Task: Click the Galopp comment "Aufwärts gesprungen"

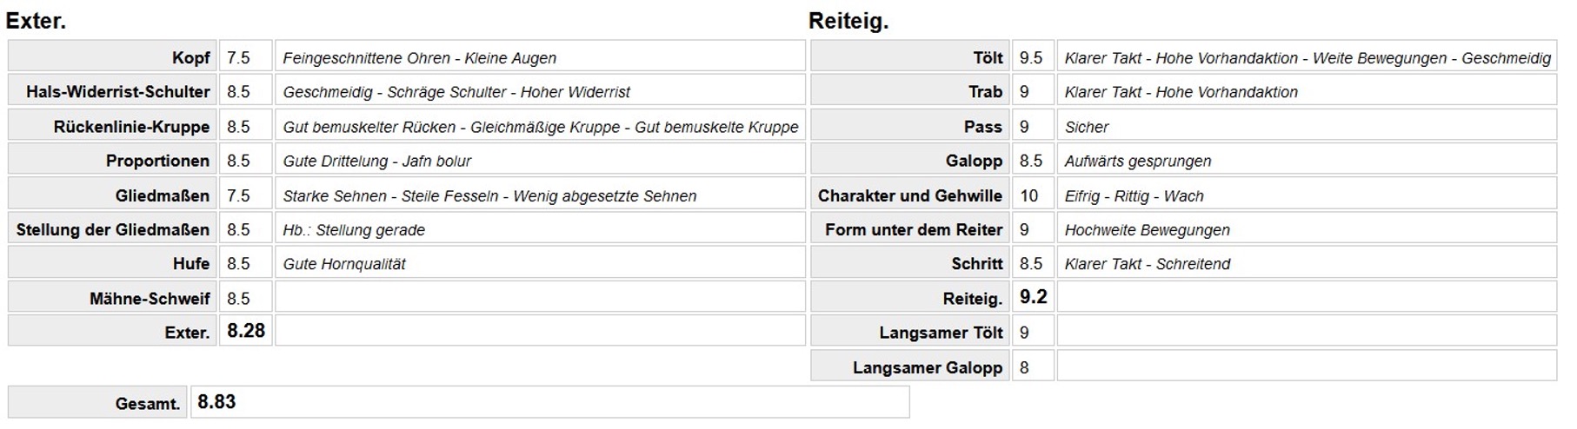Action: pyautogui.click(x=1137, y=161)
